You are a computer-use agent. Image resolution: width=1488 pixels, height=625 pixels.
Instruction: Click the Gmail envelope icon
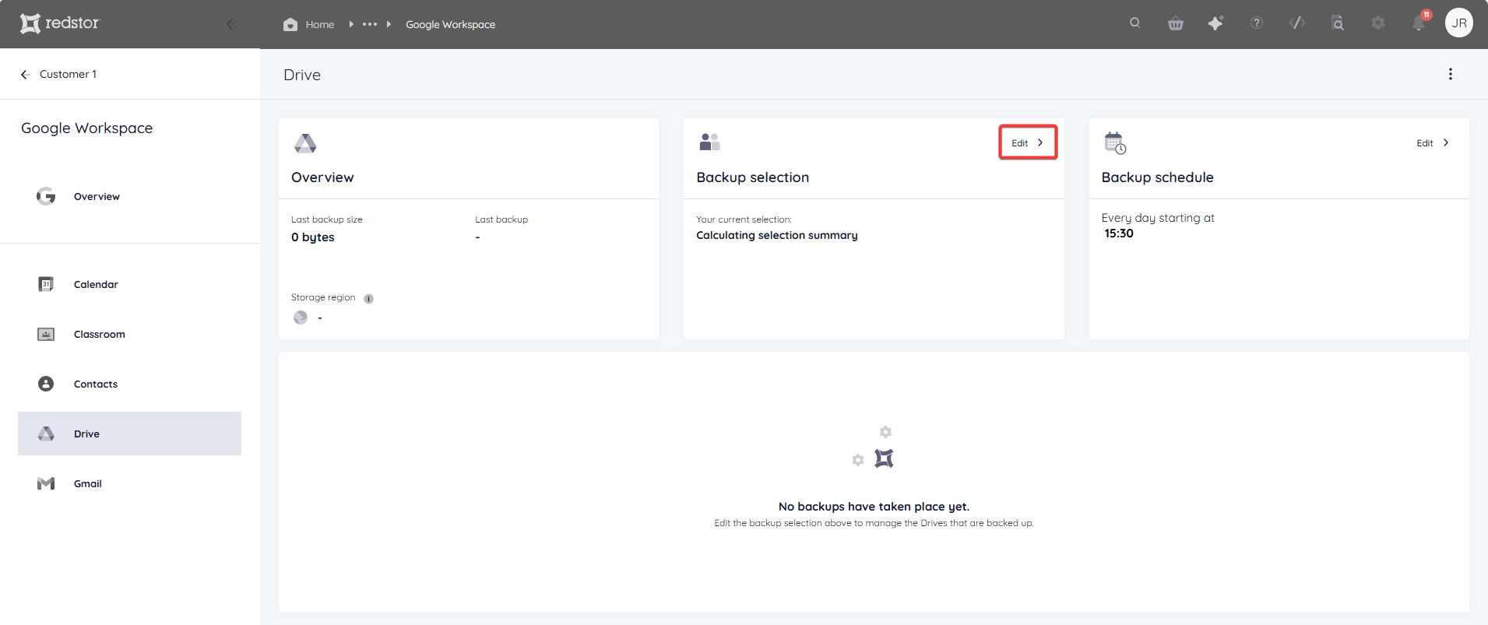point(46,483)
